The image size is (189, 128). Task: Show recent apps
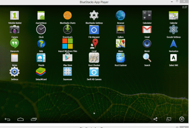point(34,119)
